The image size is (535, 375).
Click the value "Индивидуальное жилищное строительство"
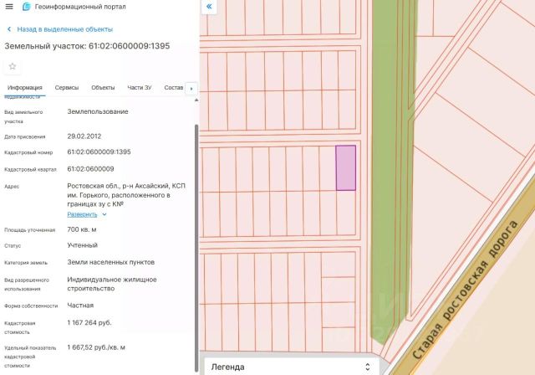112,284
